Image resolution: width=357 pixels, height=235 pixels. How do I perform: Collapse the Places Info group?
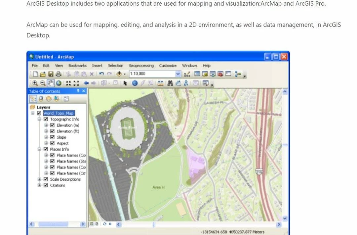click(x=39, y=149)
